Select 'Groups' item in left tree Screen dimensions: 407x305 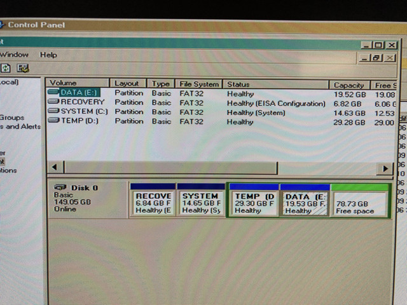pyautogui.click(x=12, y=118)
